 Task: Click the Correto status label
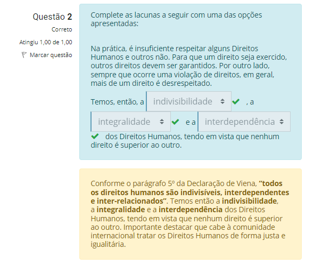point(62,29)
